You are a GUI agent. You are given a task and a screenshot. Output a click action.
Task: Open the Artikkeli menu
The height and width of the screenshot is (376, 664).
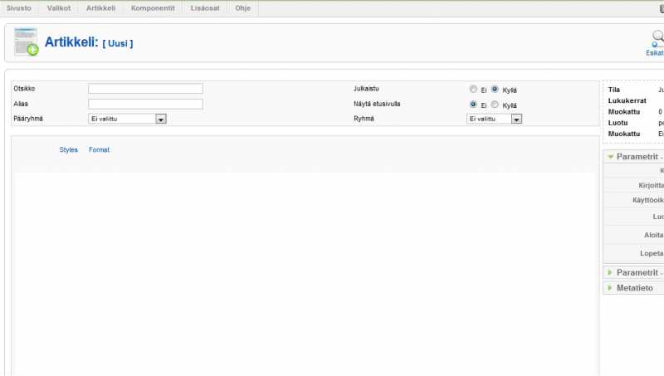[100, 7]
